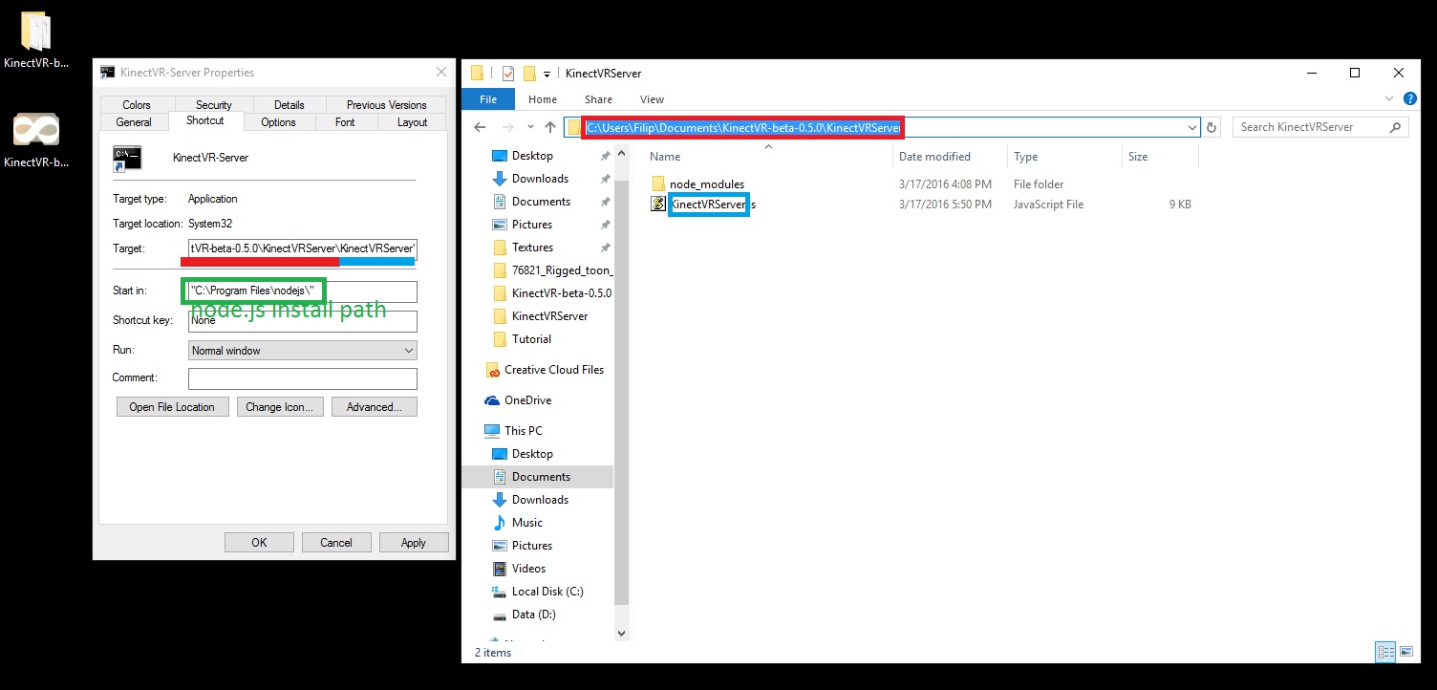Open the Help question mark icon
This screenshot has width=1437, height=690.
pos(1409,98)
